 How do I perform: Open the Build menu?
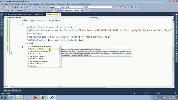[30, 4]
